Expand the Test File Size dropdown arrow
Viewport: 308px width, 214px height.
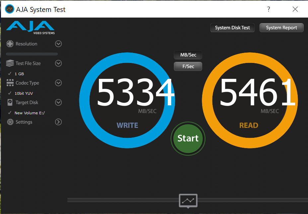coord(58,63)
